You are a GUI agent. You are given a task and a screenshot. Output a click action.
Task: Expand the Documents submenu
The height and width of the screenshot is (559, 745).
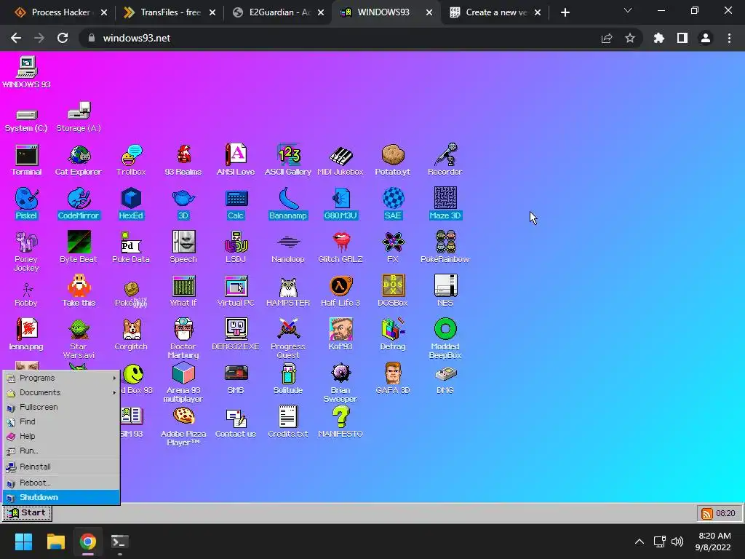pyautogui.click(x=61, y=392)
